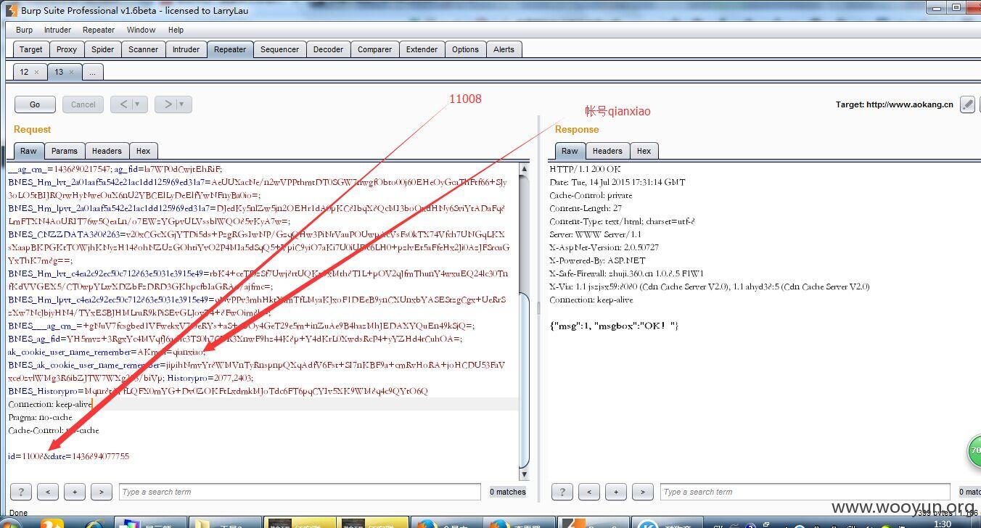Open request search help question-mark button

(x=21, y=492)
